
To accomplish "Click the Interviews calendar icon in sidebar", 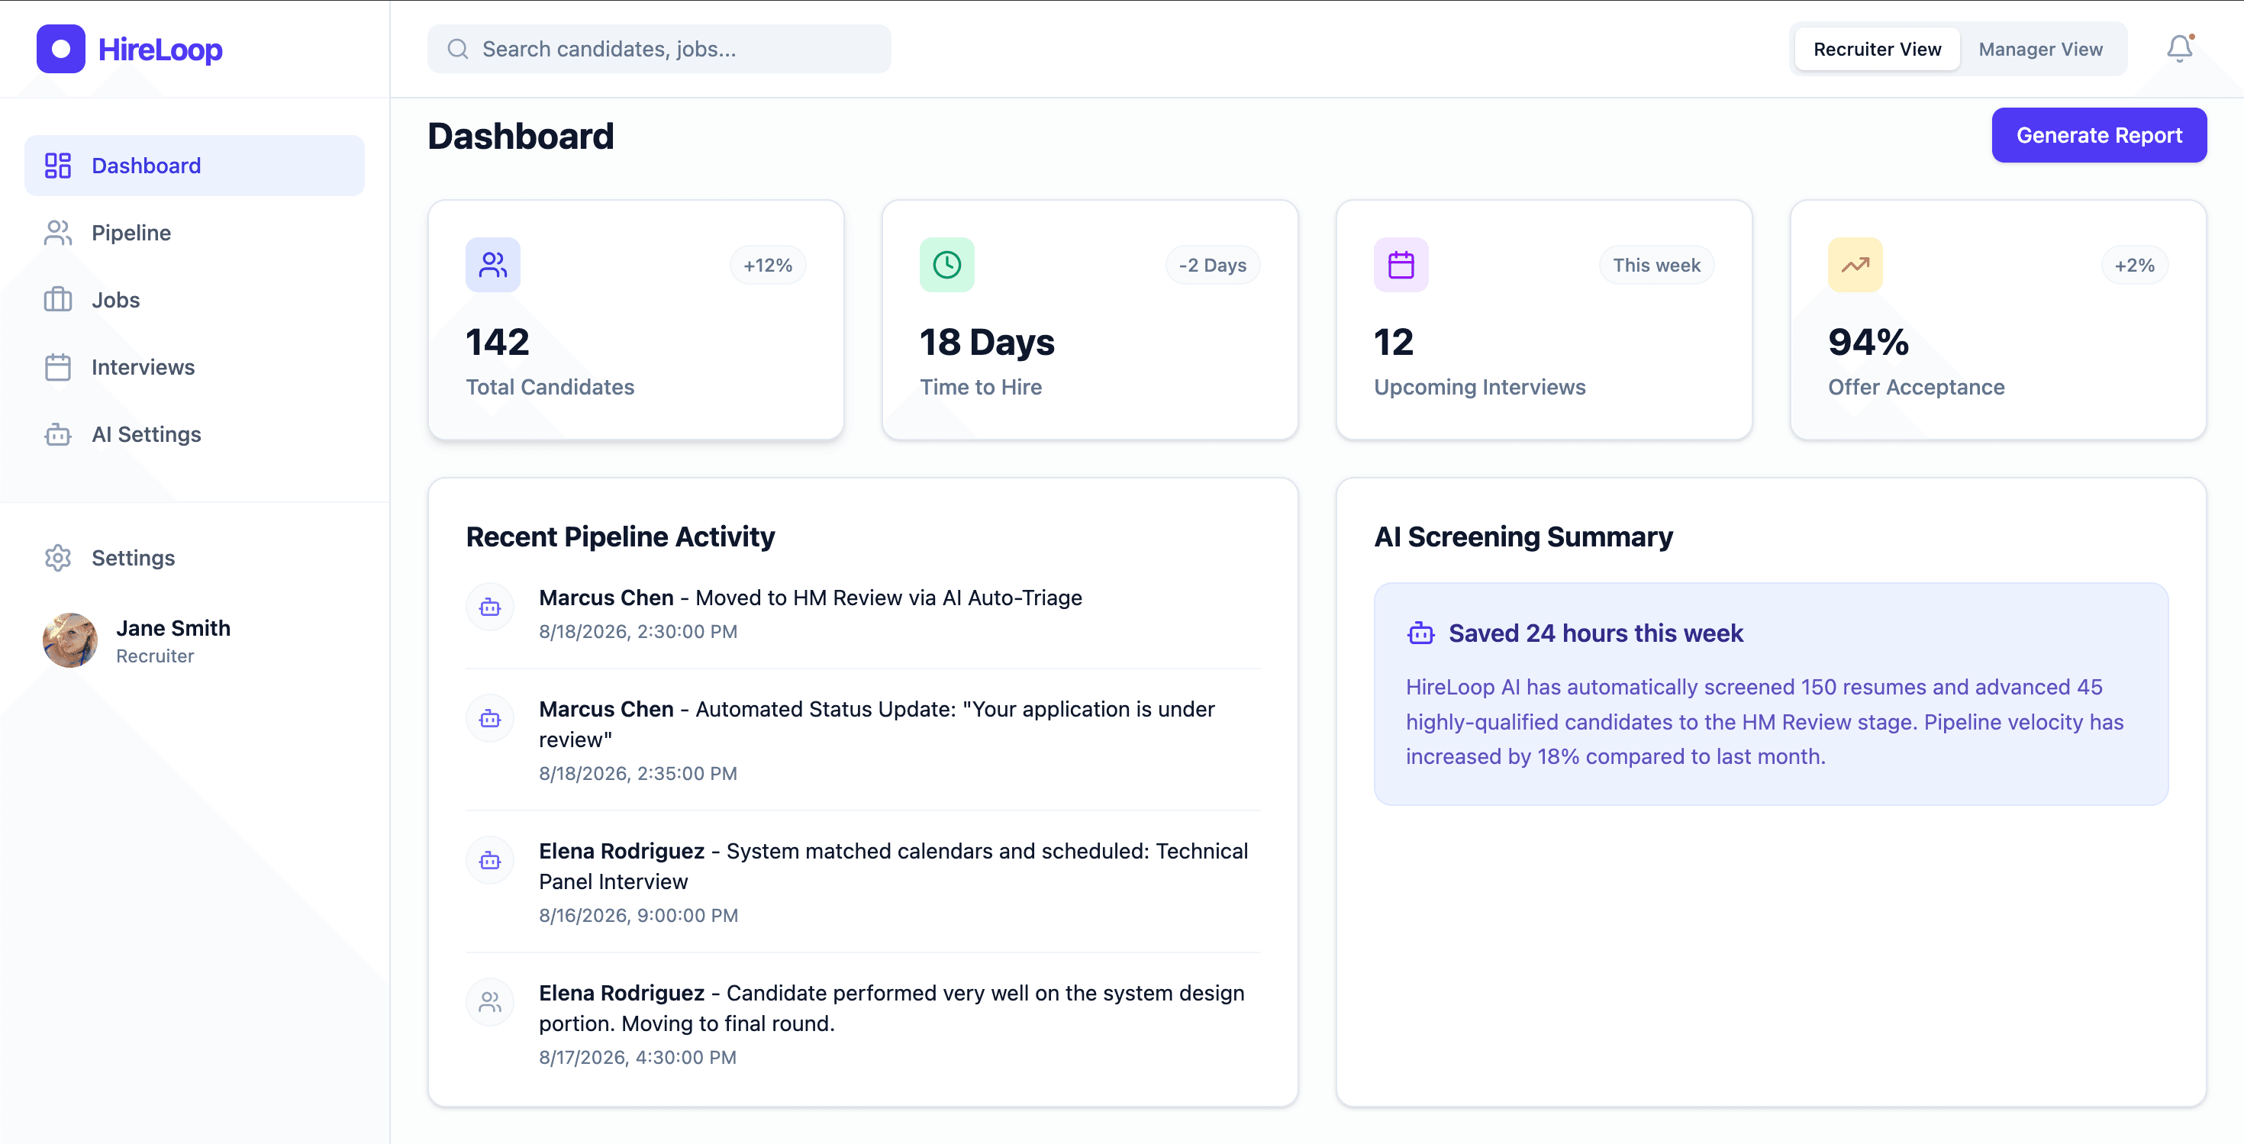I will point(57,367).
